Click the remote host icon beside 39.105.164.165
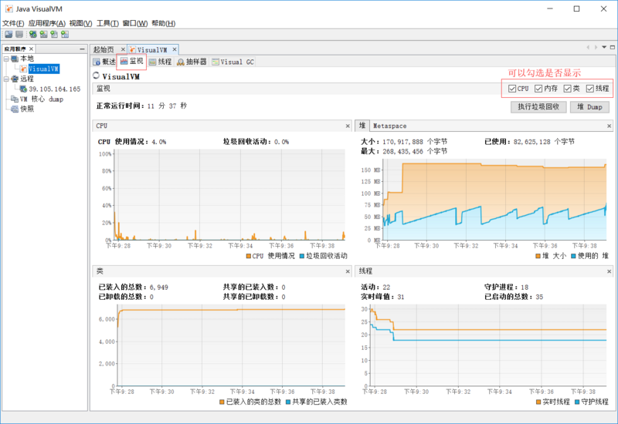 tap(24, 89)
